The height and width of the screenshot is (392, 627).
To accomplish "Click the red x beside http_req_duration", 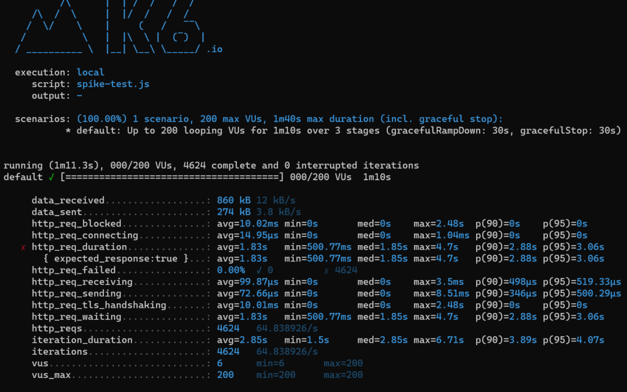I will pyautogui.click(x=23, y=247).
